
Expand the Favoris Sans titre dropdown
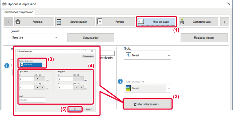coord(34,37)
